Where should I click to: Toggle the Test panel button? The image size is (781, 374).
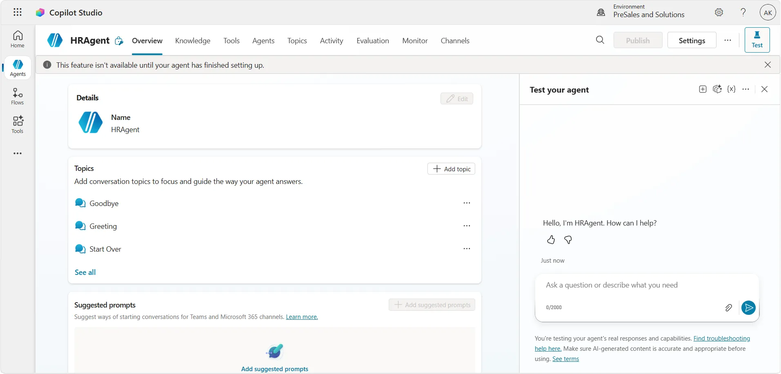[757, 40]
